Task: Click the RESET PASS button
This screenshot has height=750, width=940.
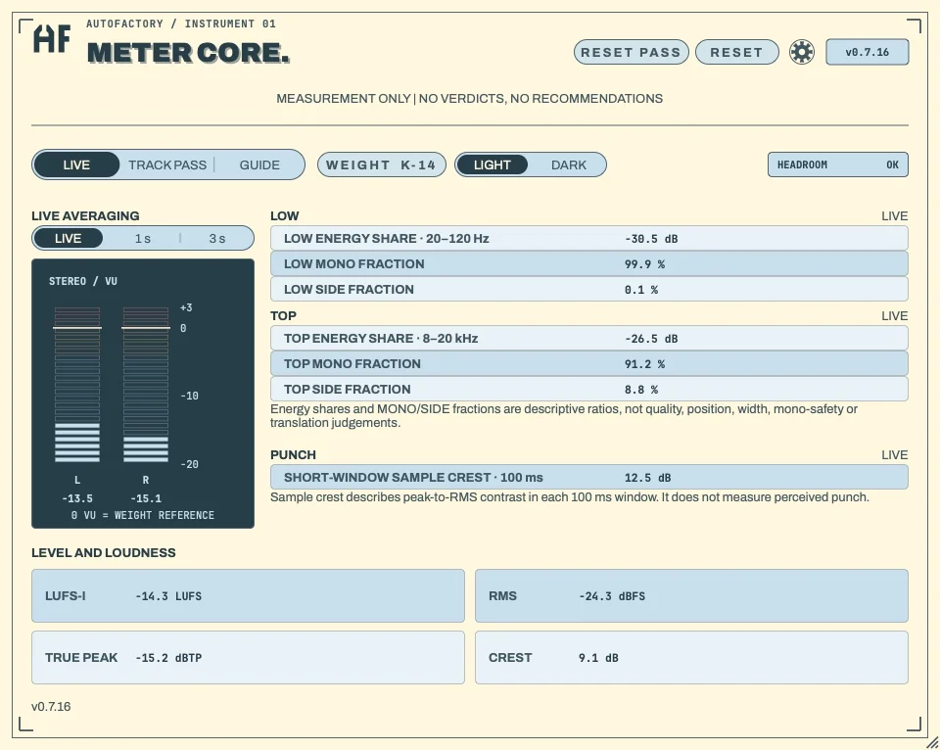Action: tap(631, 52)
